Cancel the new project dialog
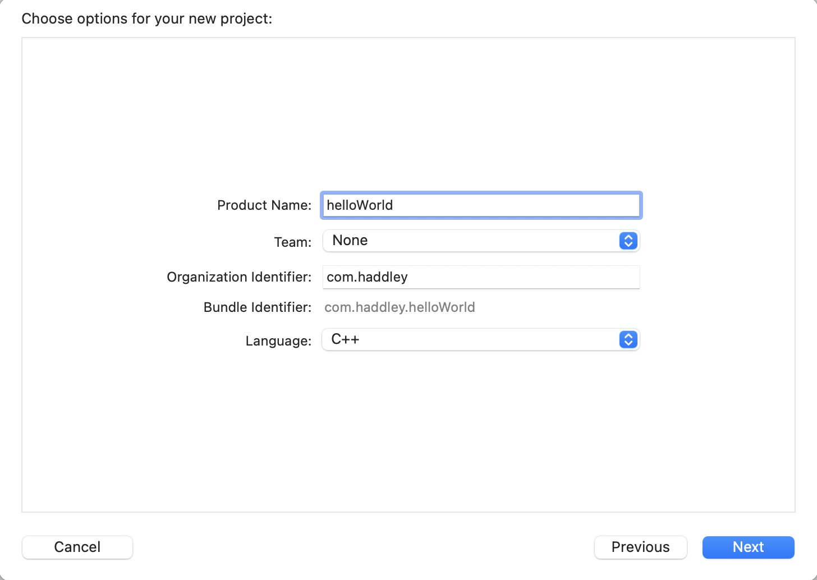Screen dimensions: 817x580 click(x=77, y=547)
